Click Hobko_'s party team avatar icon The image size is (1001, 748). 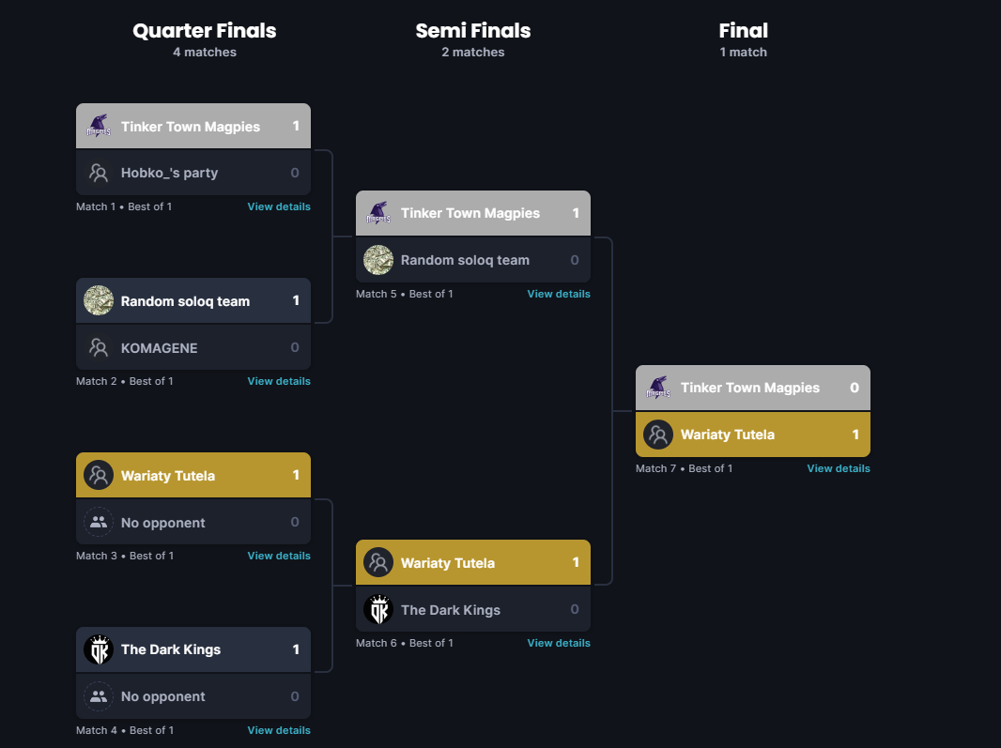pyautogui.click(x=99, y=173)
